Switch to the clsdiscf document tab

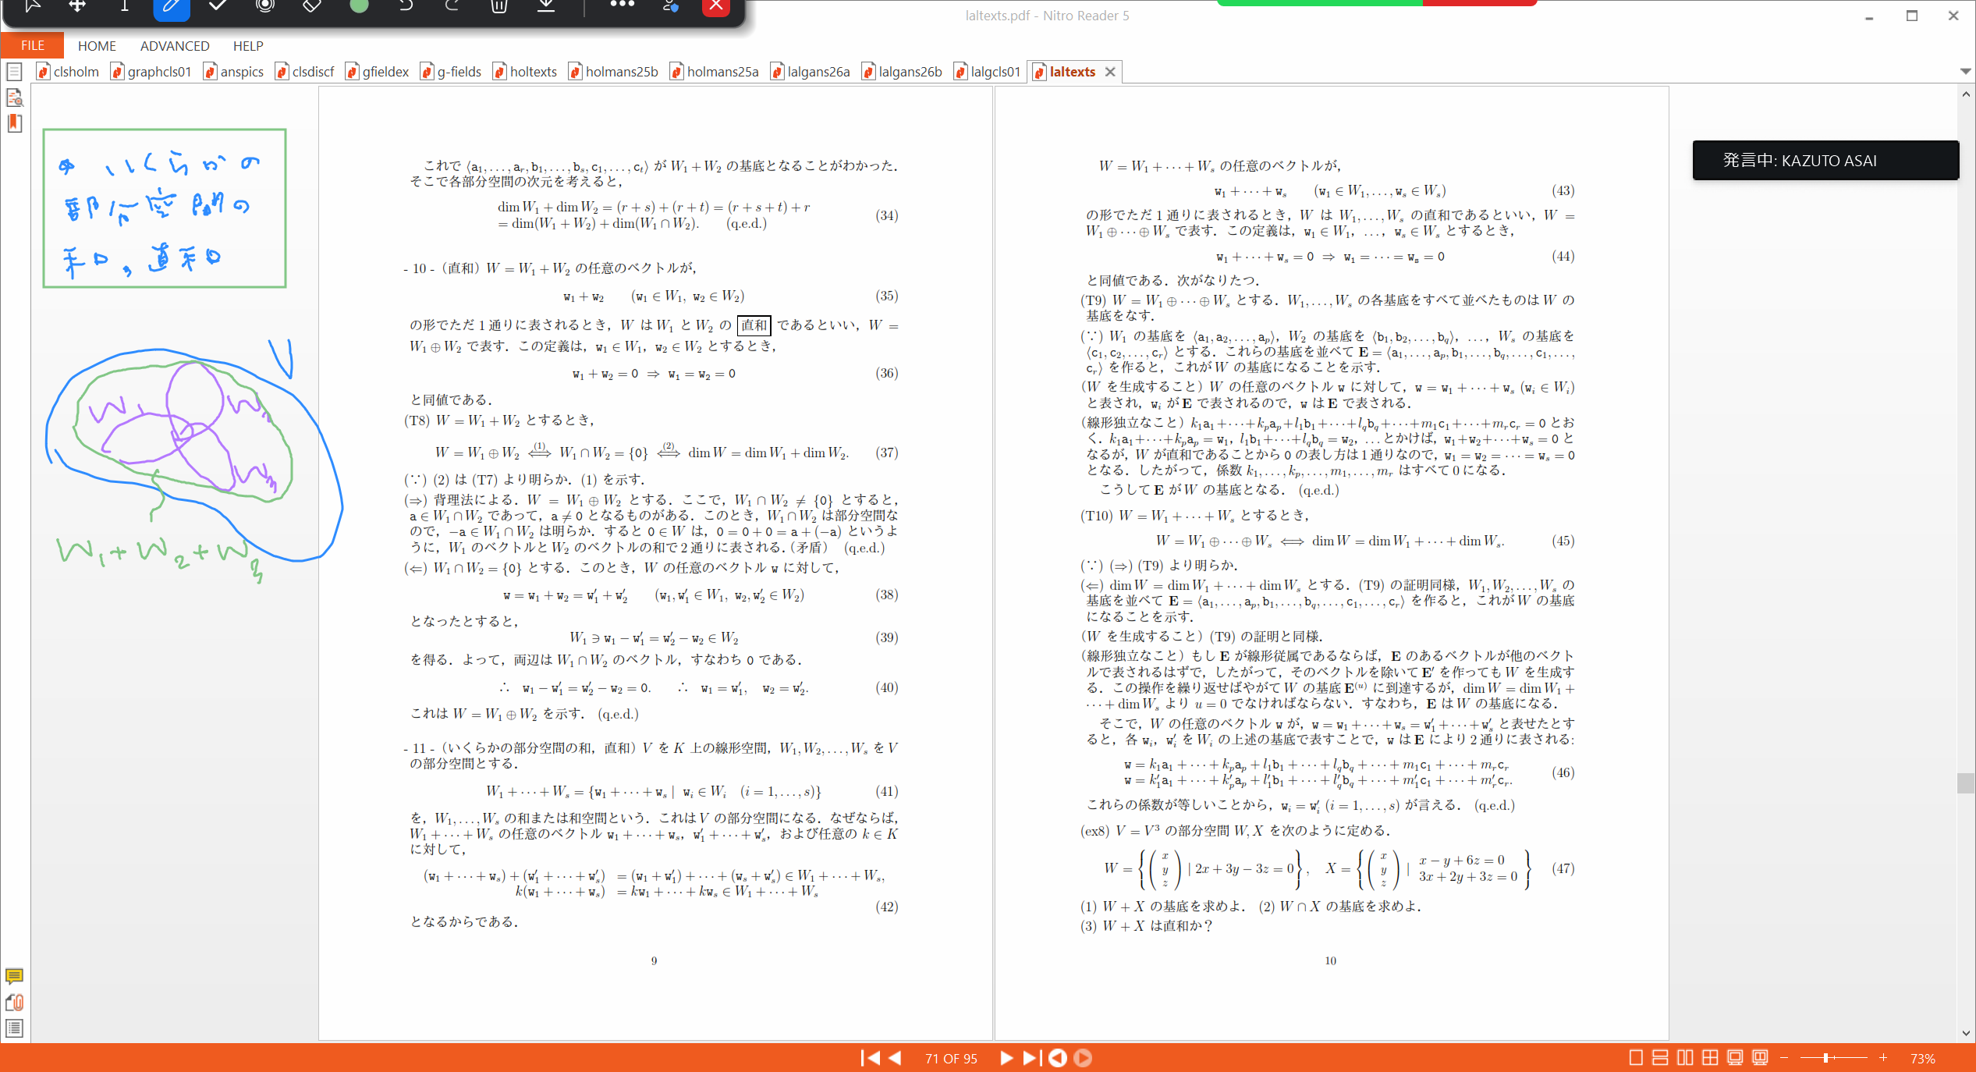[305, 72]
